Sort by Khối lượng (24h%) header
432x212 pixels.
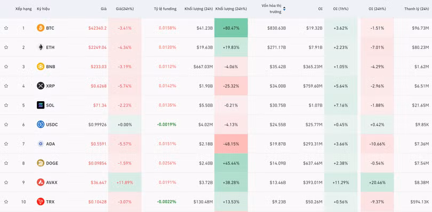coord(231,9)
